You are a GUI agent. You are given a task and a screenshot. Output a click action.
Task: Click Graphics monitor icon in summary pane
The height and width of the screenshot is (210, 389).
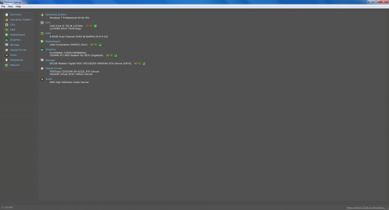(x=42, y=50)
